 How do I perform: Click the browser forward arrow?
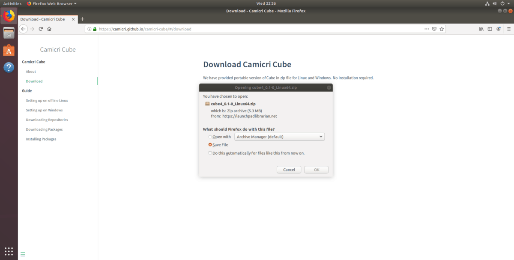coord(32,29)
